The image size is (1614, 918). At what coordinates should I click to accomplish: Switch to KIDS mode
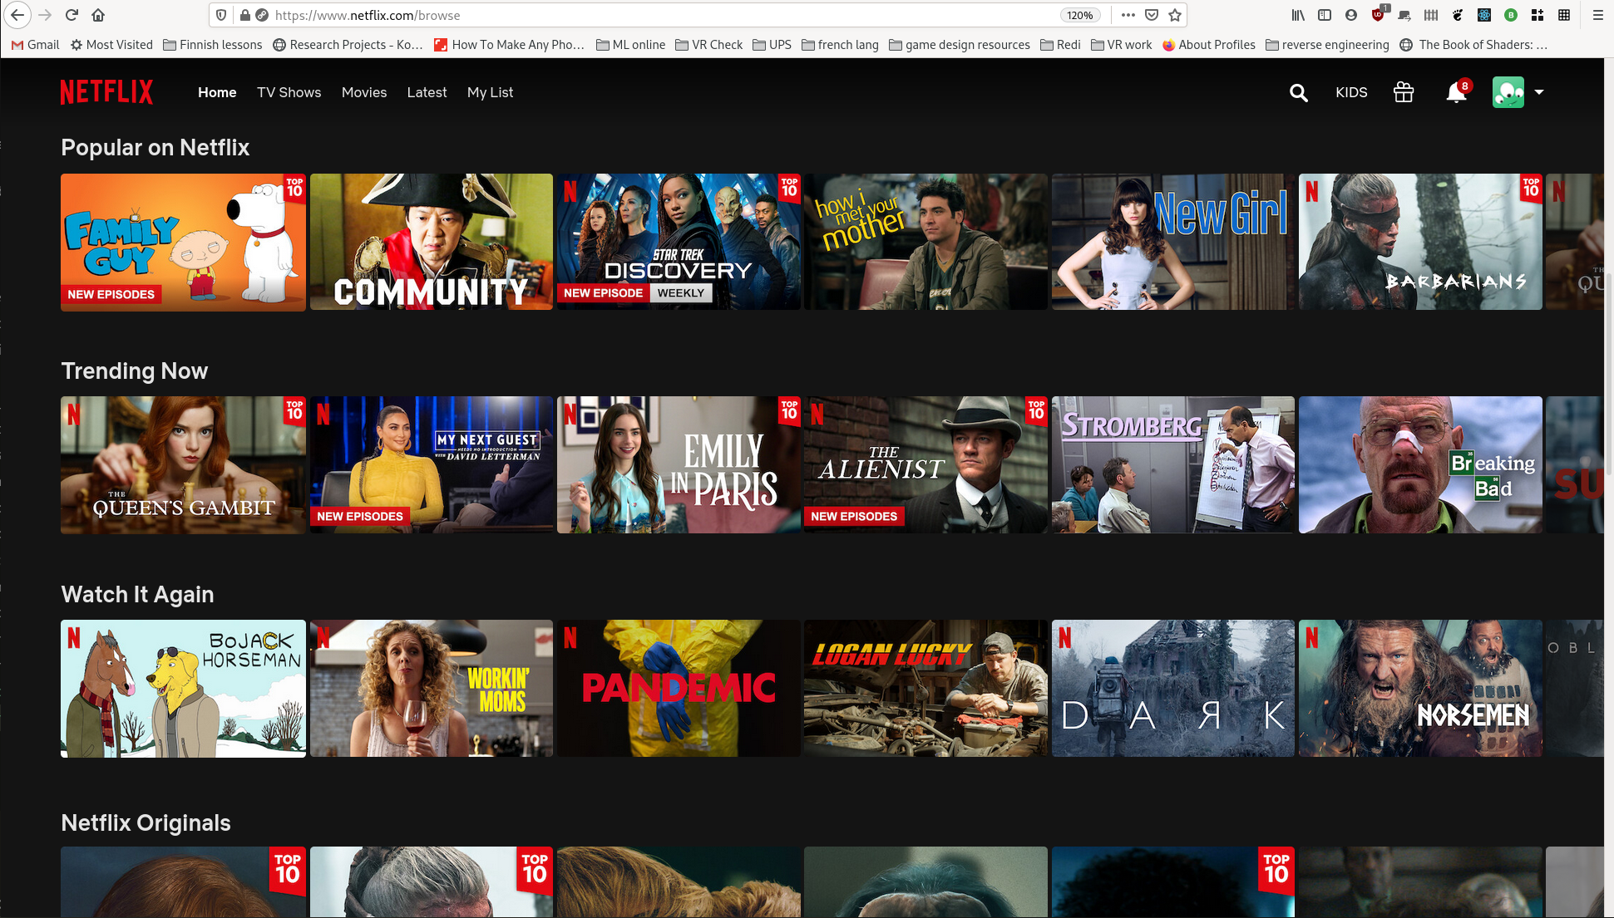(1351, 92)
